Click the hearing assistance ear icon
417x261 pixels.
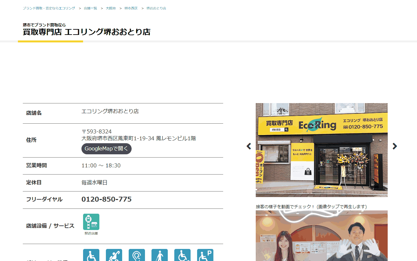[137, 255]
